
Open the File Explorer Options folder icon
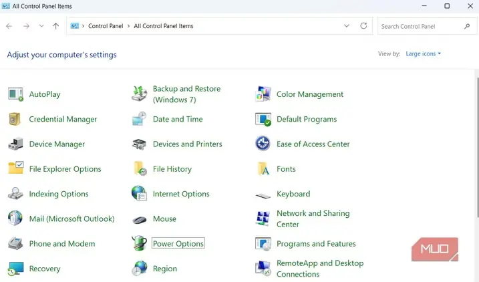(16, 168)
